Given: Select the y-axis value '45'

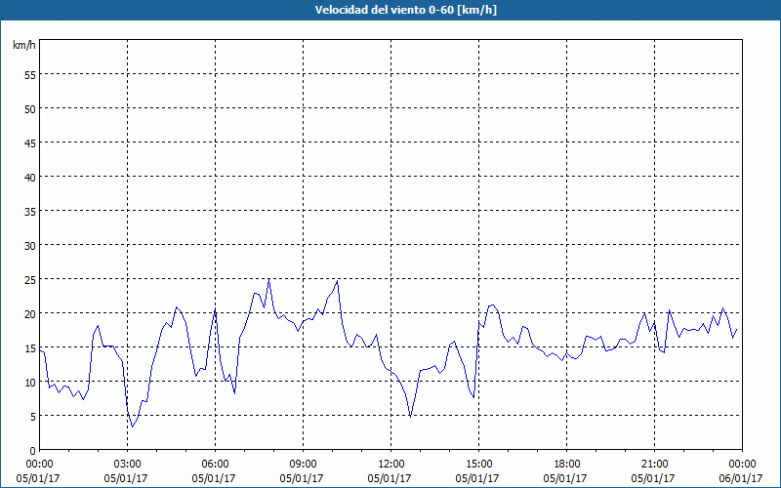Looking at the screenshot, I should pyautogui.click(x=30, y=143).
